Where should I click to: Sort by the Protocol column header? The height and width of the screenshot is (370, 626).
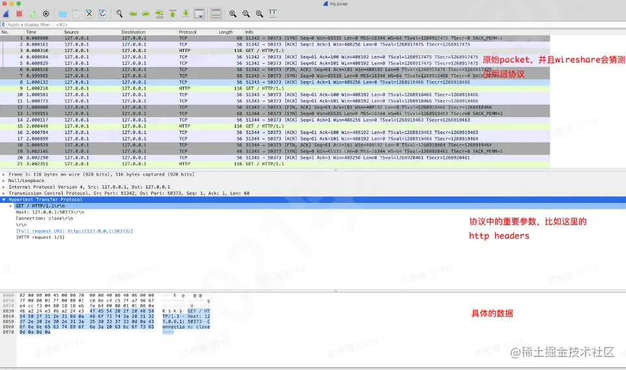(188, 32)
